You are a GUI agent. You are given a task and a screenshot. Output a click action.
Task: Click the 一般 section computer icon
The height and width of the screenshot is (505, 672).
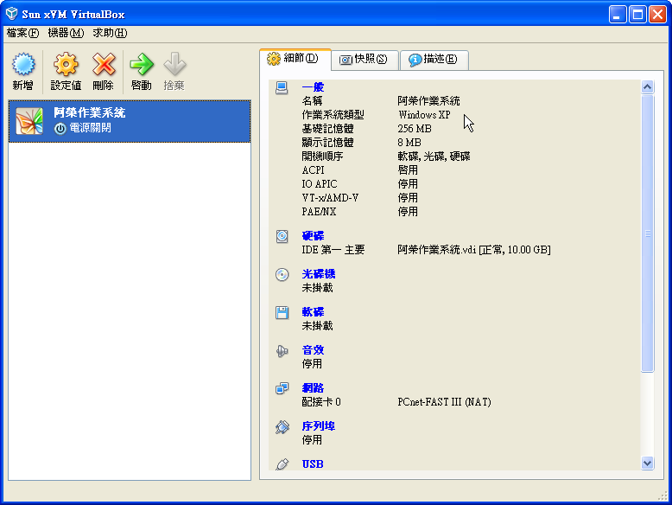(282, 87)
